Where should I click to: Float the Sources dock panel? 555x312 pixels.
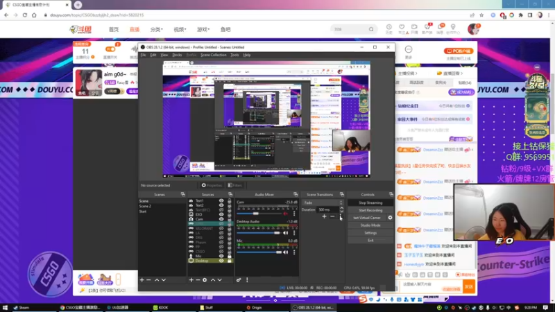[x=230, y=194]
